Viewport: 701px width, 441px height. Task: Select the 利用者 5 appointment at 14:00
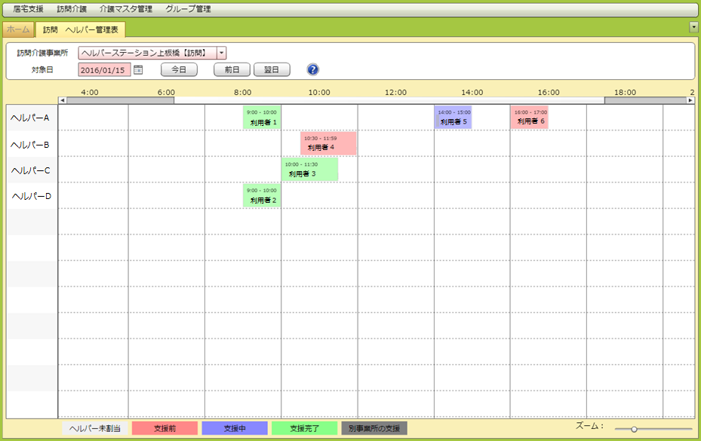tap(453, 117)
